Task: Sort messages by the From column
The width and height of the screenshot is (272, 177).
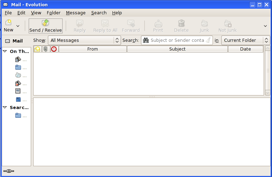Action: [x=93, y=49]
